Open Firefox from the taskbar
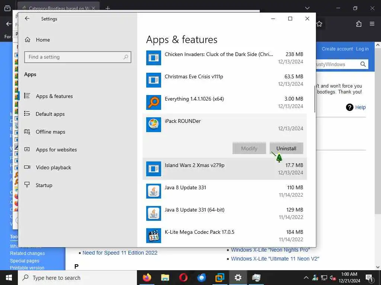 pos(147,278)
